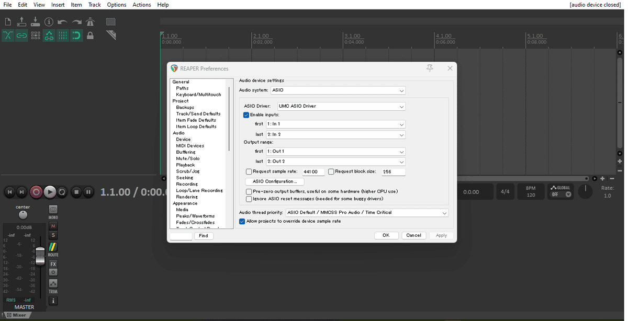Screen dimensions: 628x321
Task: Check Pre-zero output buffers option
Action: pyautogui.click(x=249, y=192)
